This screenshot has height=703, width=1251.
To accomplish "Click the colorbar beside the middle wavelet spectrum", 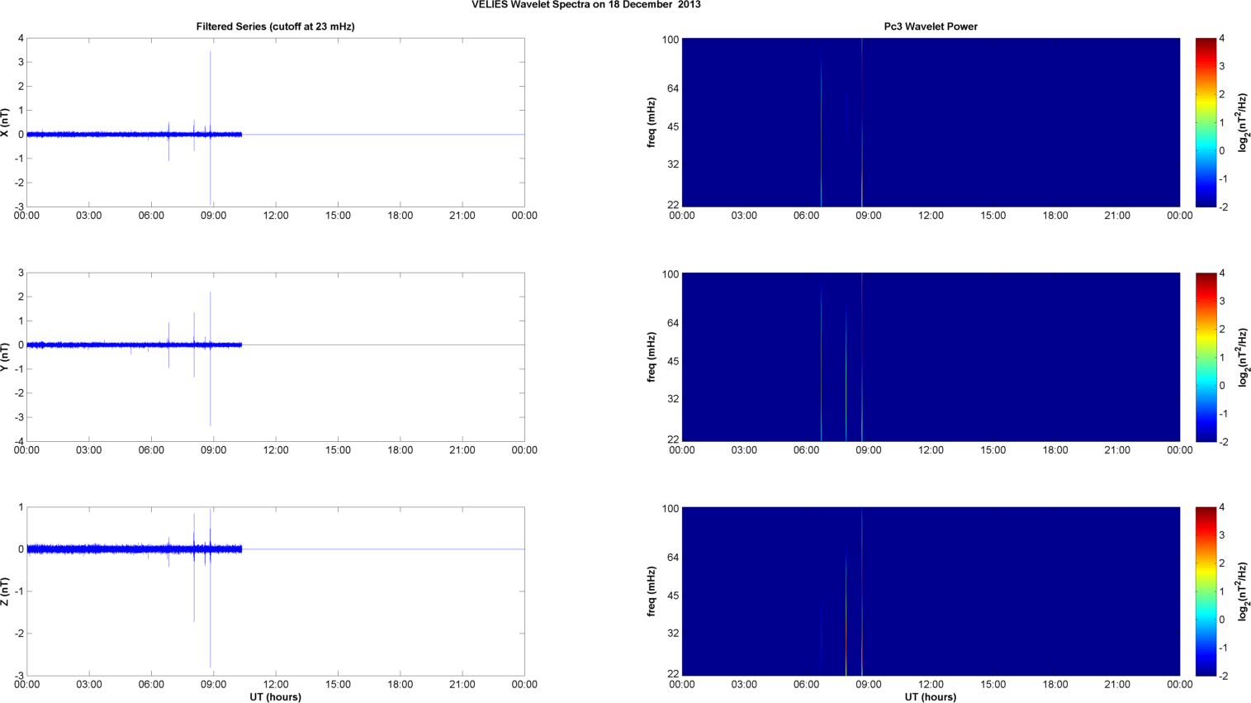I will [1206, 357].
